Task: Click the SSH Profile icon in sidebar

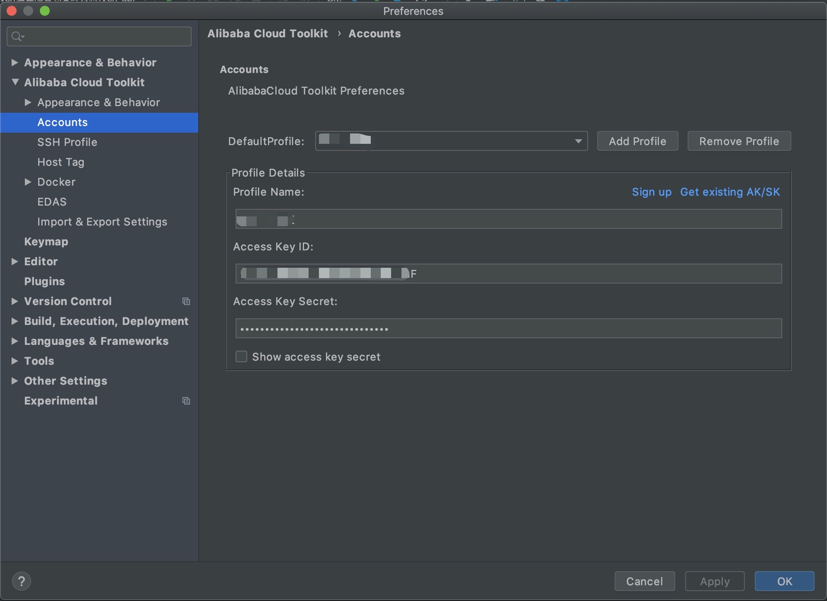Action: click(x=67, y=142)
